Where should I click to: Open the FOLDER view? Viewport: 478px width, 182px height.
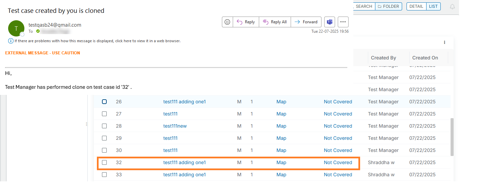tap(388, 6)
